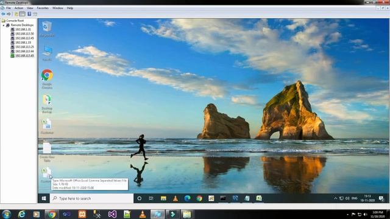Open VLC in the remote taskbar
390x219 pixels.
pyautogui.click(x=175, y=198)
